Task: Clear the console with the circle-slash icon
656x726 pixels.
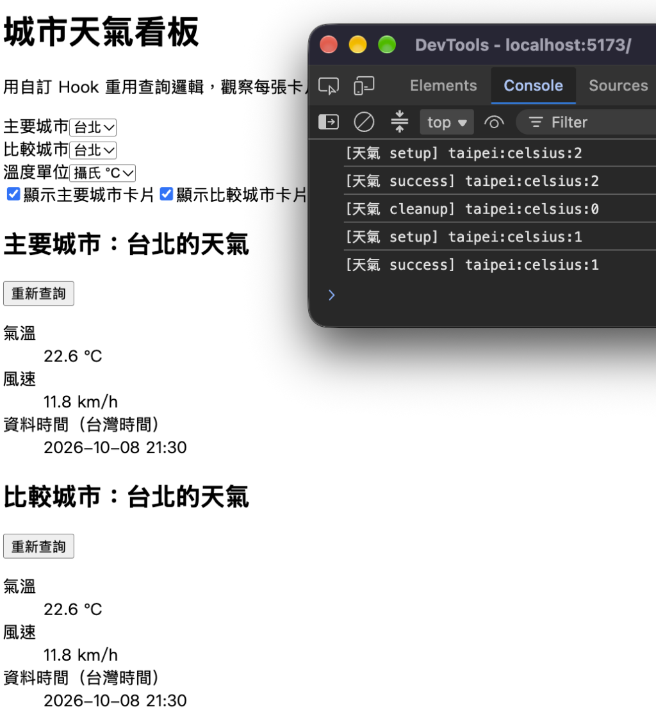Action: click(364, 122)
